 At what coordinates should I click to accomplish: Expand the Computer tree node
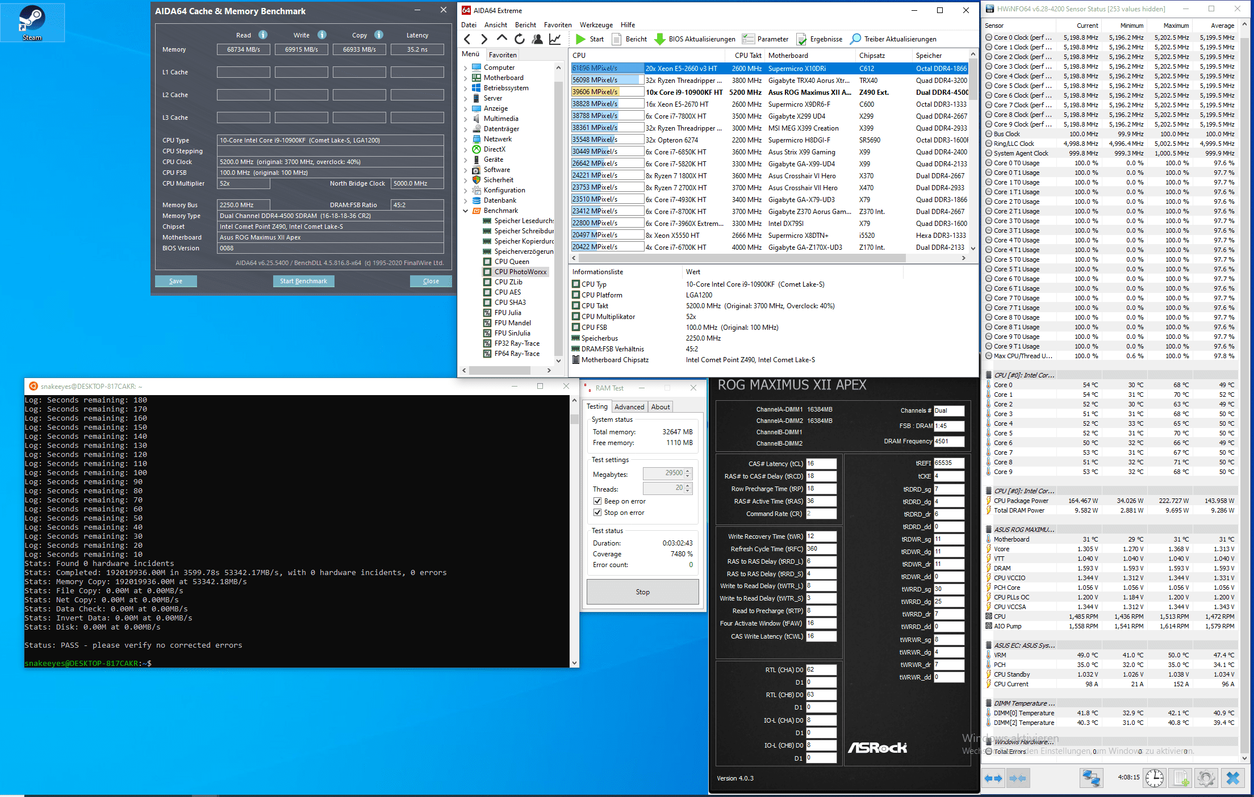(x=466, y=68)
